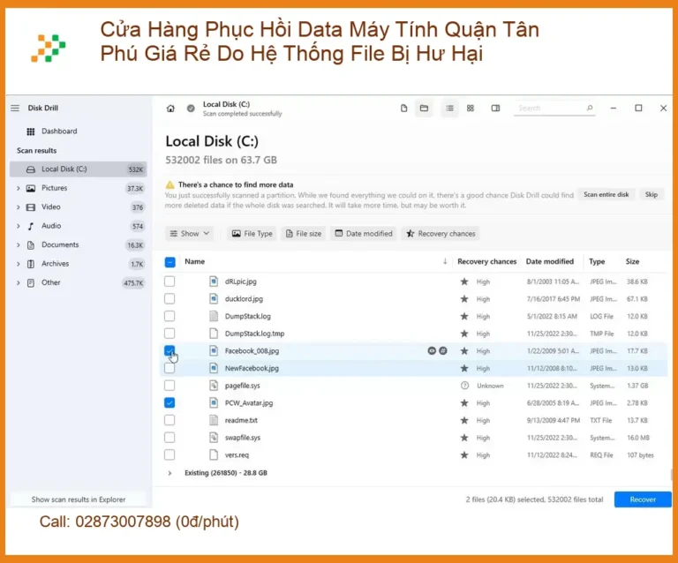Click Show scan results in Explorer
678x563 pixels.
(x=79, y=499)
